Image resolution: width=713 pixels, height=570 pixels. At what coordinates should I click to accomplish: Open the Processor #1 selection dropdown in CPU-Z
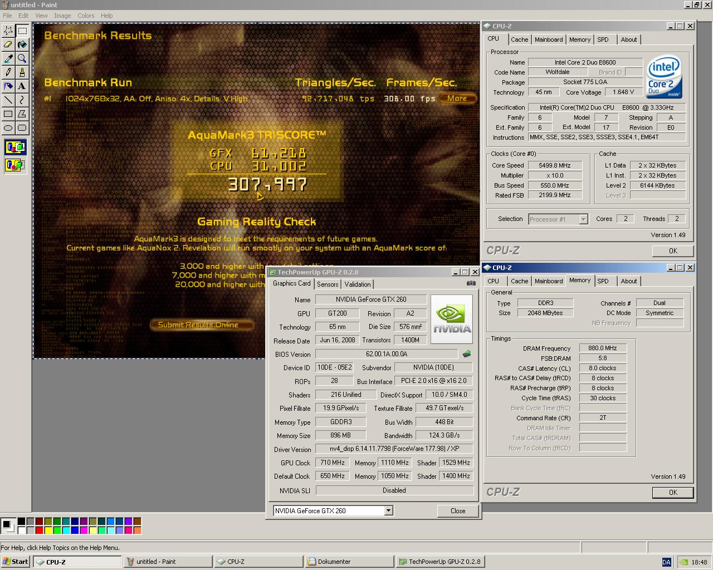[583, 219]
